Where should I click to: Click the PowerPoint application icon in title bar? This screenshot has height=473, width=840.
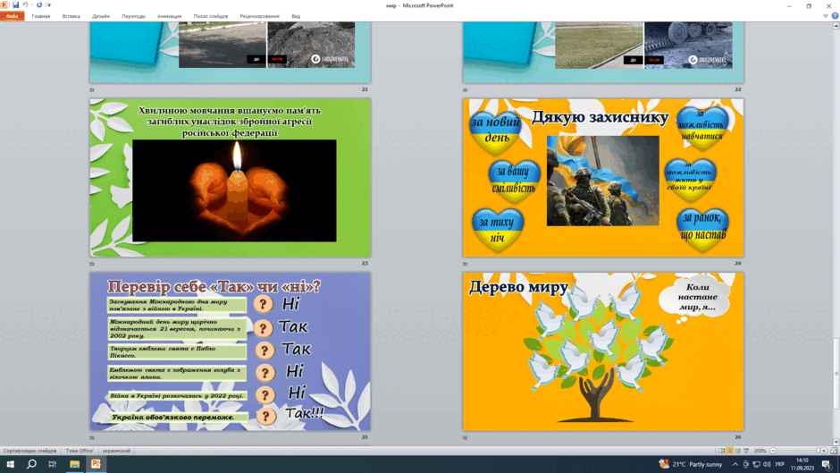click(4, 4)
